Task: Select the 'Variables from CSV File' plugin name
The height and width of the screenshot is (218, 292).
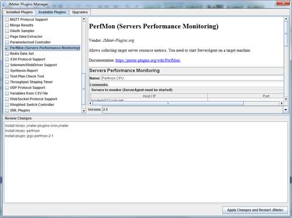Action: pos(29,93)
